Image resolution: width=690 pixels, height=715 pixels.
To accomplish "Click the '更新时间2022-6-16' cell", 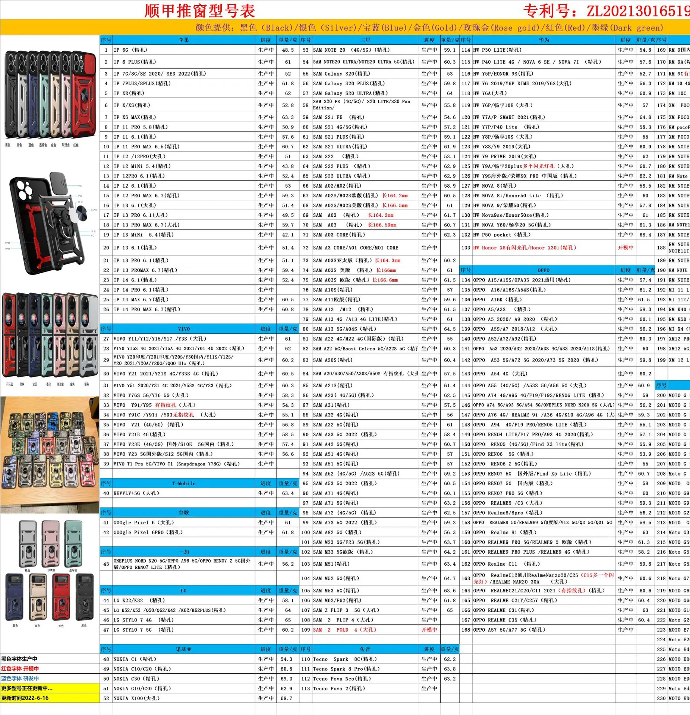I will (x=50, y=698).
